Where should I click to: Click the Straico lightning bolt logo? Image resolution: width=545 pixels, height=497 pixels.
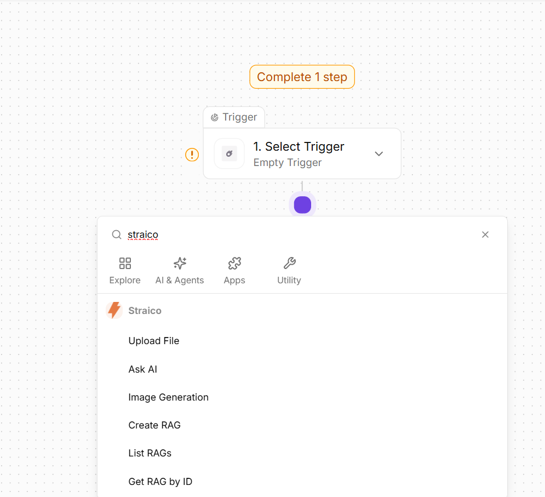(x=114, y=310)
